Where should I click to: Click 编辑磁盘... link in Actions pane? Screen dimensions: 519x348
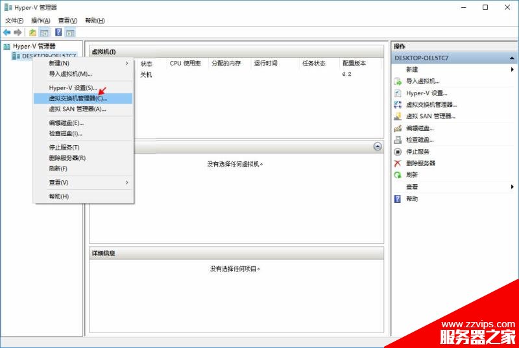pyautogui.click(x=420, y=128)
